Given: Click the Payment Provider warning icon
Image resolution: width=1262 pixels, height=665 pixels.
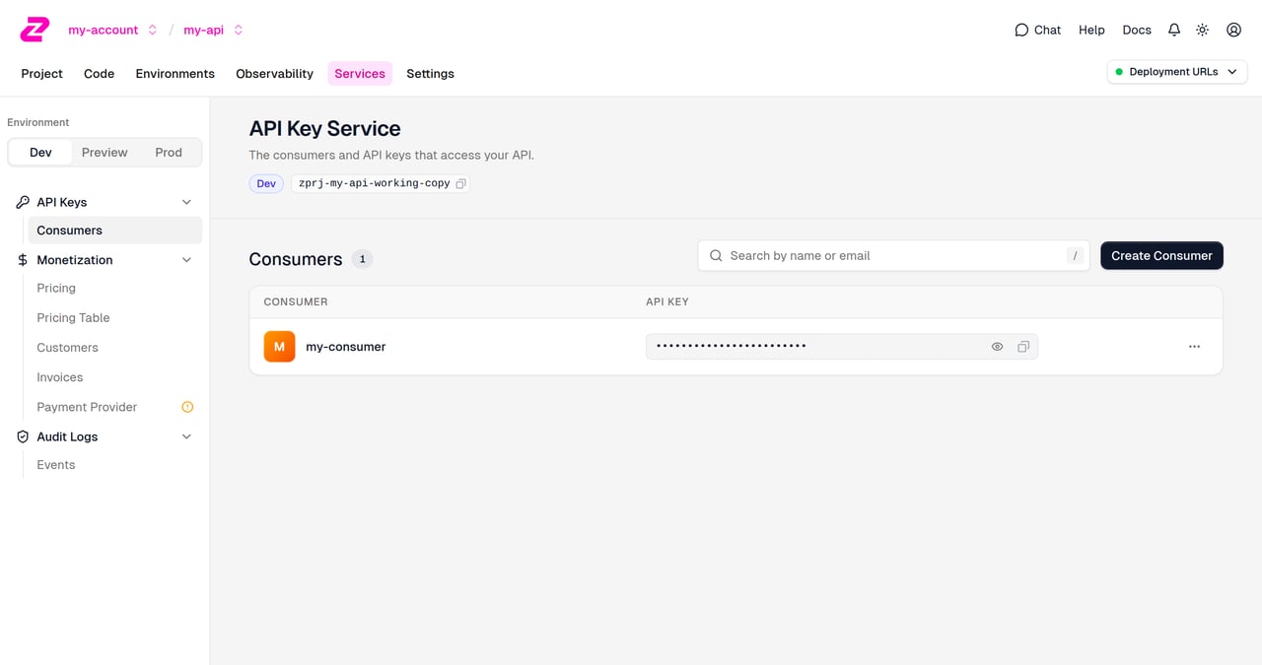Looking at the screenshot, I should click(x=187, y=407).
